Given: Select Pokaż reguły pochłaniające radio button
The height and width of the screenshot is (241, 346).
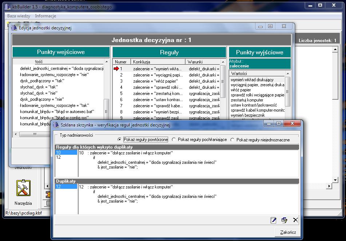Looking at the screenshot, I should 174,140.
